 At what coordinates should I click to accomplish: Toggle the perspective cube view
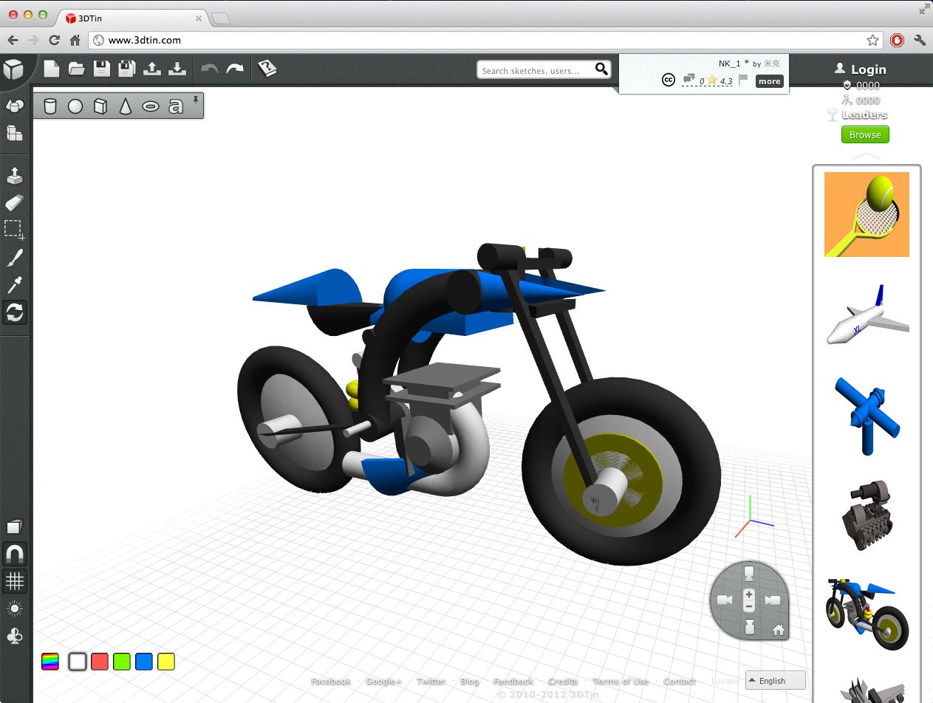[15, 527]
